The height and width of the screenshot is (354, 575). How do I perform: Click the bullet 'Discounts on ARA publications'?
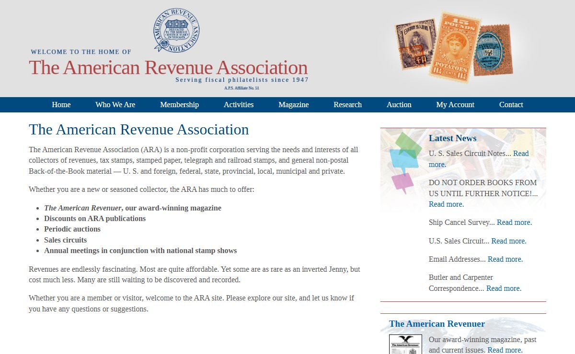tap(95, 219)
